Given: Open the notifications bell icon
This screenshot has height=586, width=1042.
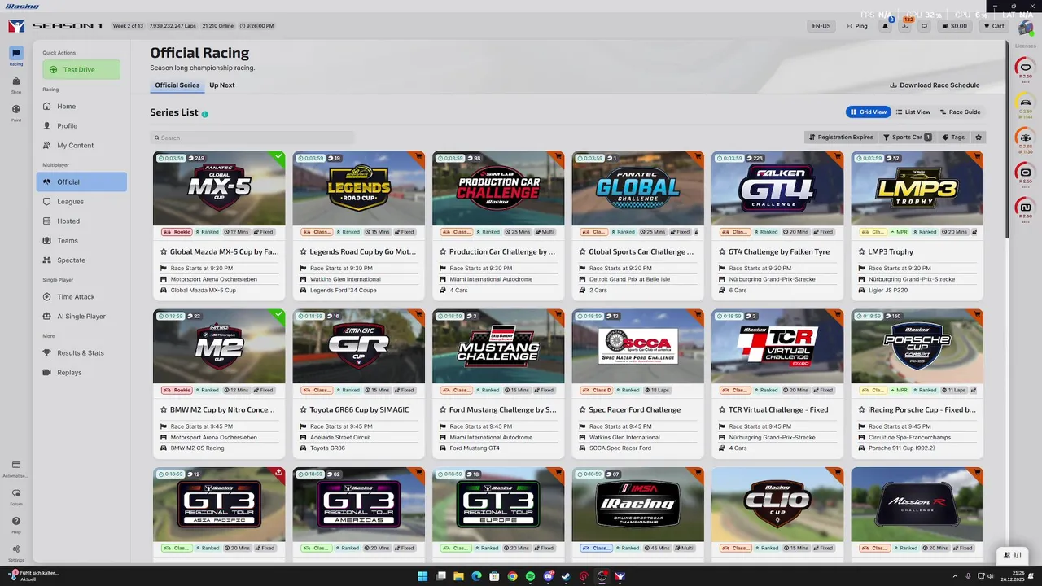Looking at the screenshot, I should (885, 26).
